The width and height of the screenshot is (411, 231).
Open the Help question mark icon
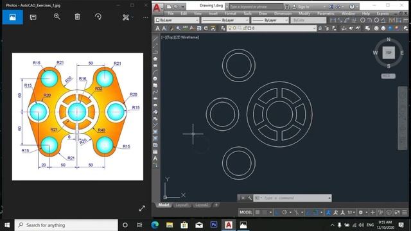(x=352, y=7)
